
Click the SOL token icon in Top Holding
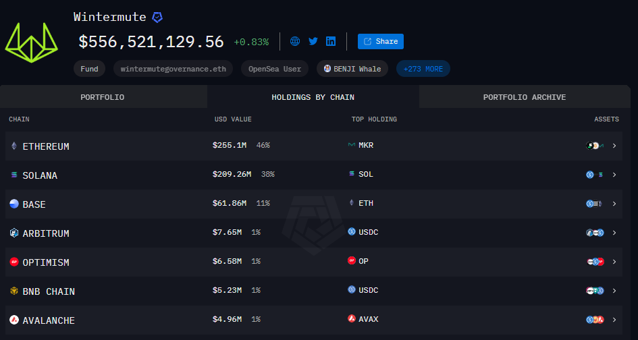coord(352,173)
